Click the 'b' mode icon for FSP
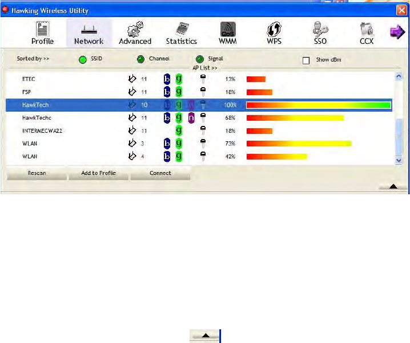 pyautogui.click(x=167, y=92)
